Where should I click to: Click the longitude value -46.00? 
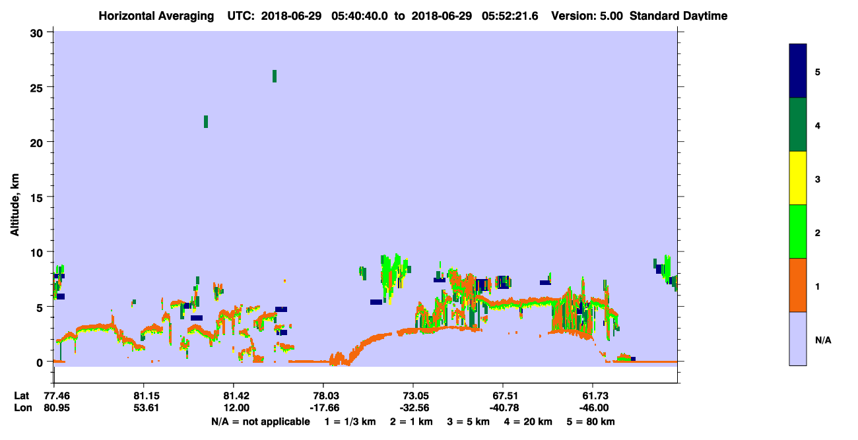point(593,408)
